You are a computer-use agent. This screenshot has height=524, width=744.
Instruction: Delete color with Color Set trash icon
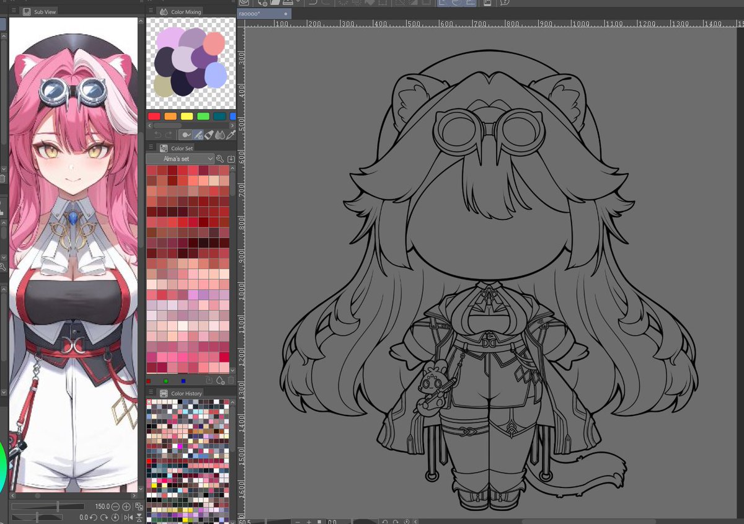(231, 380)
